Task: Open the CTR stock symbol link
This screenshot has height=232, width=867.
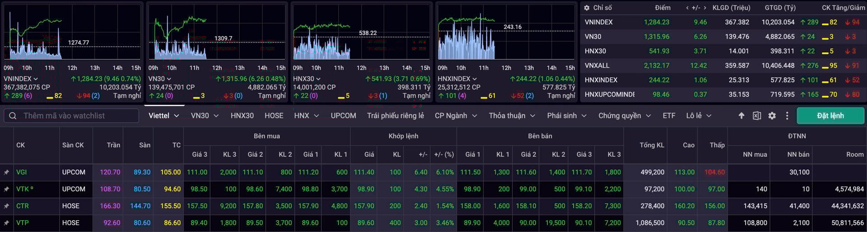Action: coord(23,206)
